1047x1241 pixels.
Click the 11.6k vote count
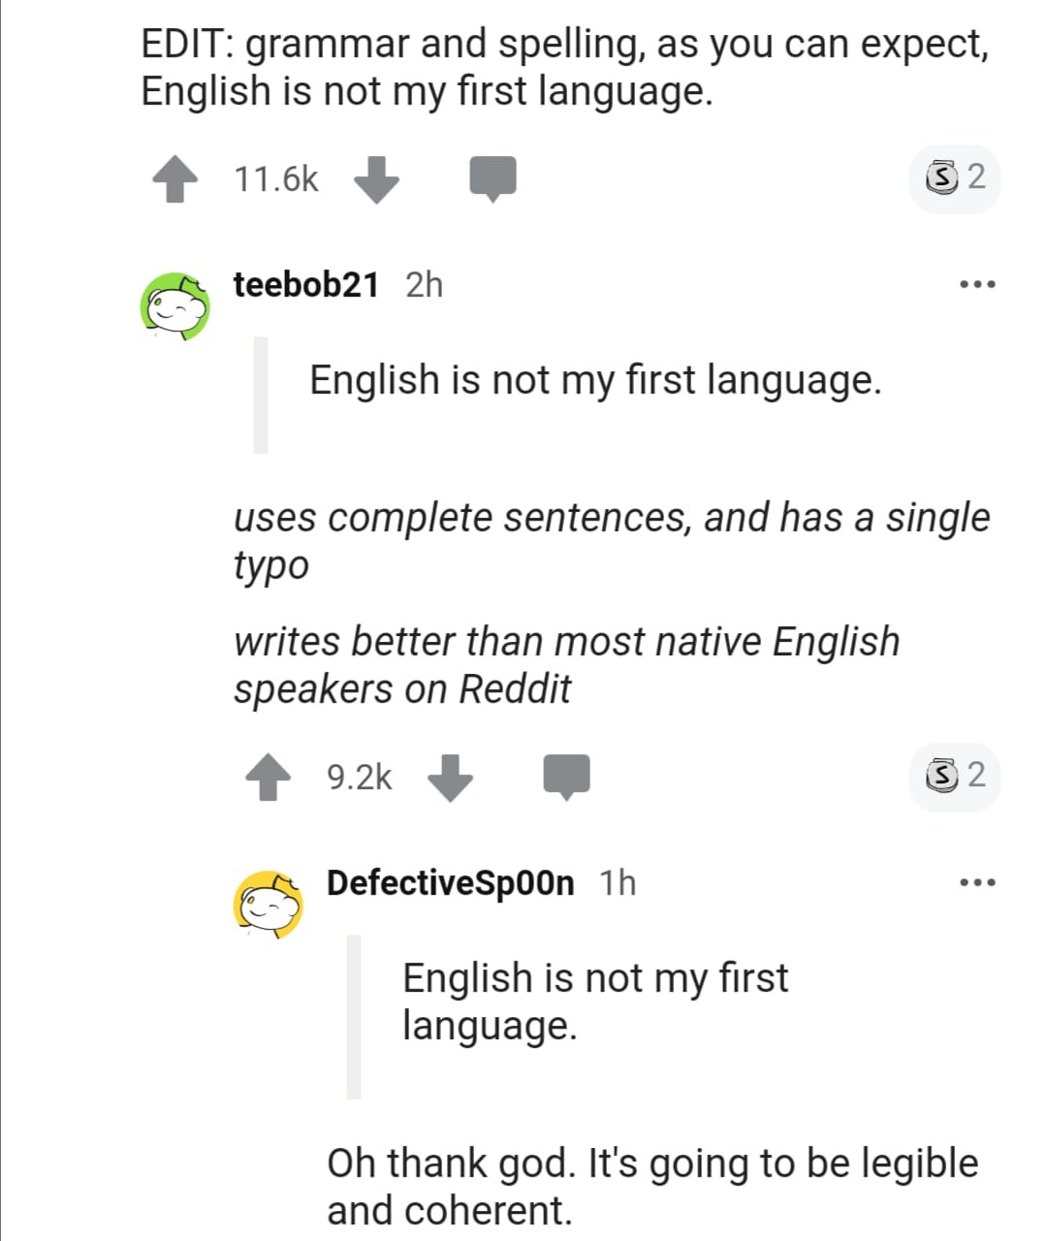(276, 179)
